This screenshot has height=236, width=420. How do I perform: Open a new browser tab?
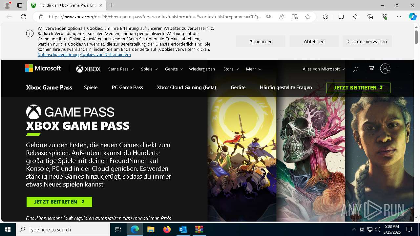pos(112,5)
